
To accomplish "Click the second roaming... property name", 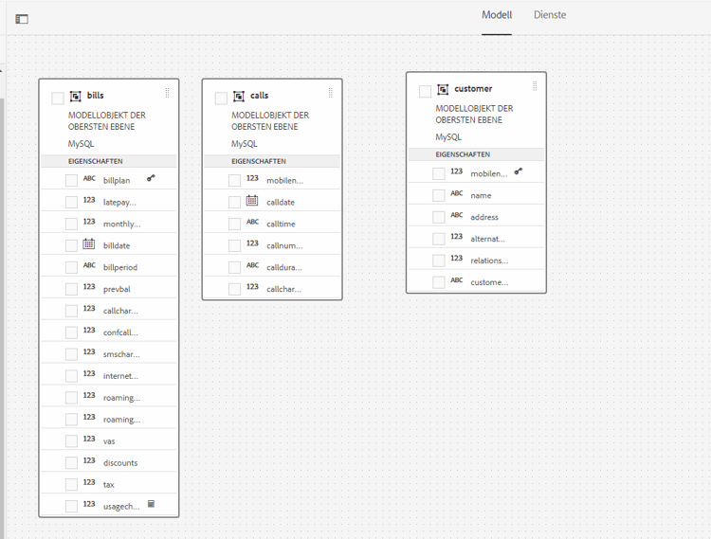I will [x=122, y=420].
